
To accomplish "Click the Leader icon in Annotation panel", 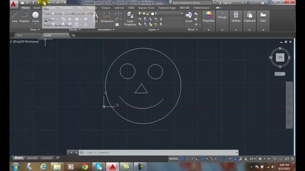I will coord(117,19).
